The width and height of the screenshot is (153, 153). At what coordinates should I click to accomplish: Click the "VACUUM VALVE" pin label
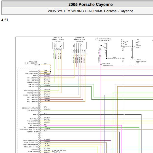(x=33, y=123)
